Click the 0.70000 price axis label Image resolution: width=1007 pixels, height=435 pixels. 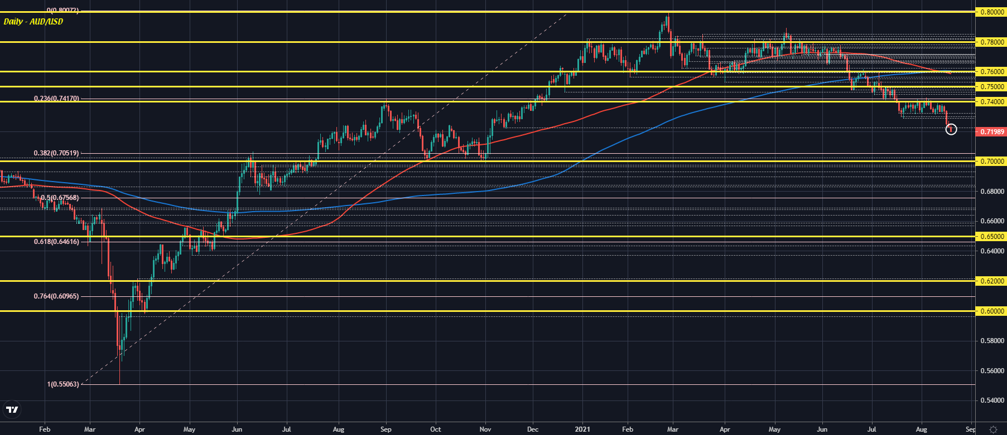[x=991, y=162]
